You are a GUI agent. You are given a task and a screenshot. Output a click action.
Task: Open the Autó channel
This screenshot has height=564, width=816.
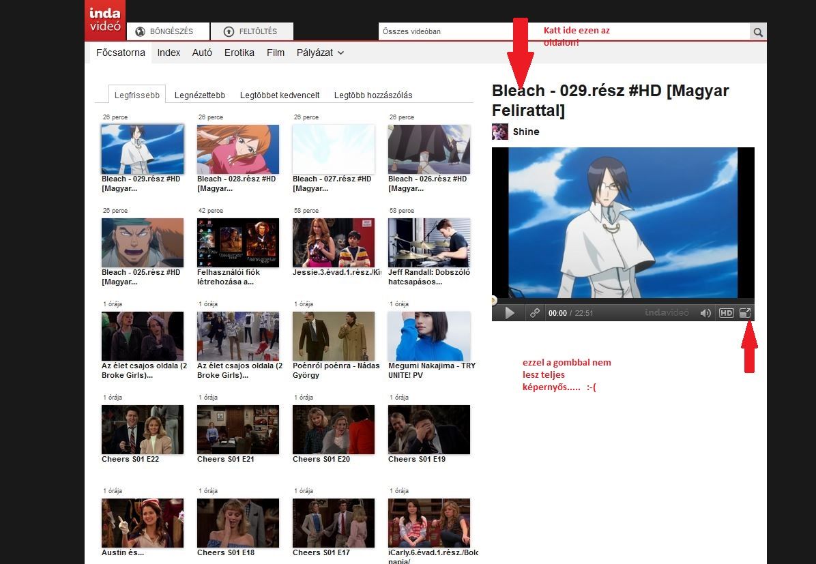pyautogui.click(x=202, y=53)
